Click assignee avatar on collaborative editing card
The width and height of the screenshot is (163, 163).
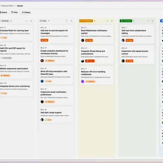click(x=123, y=40)
